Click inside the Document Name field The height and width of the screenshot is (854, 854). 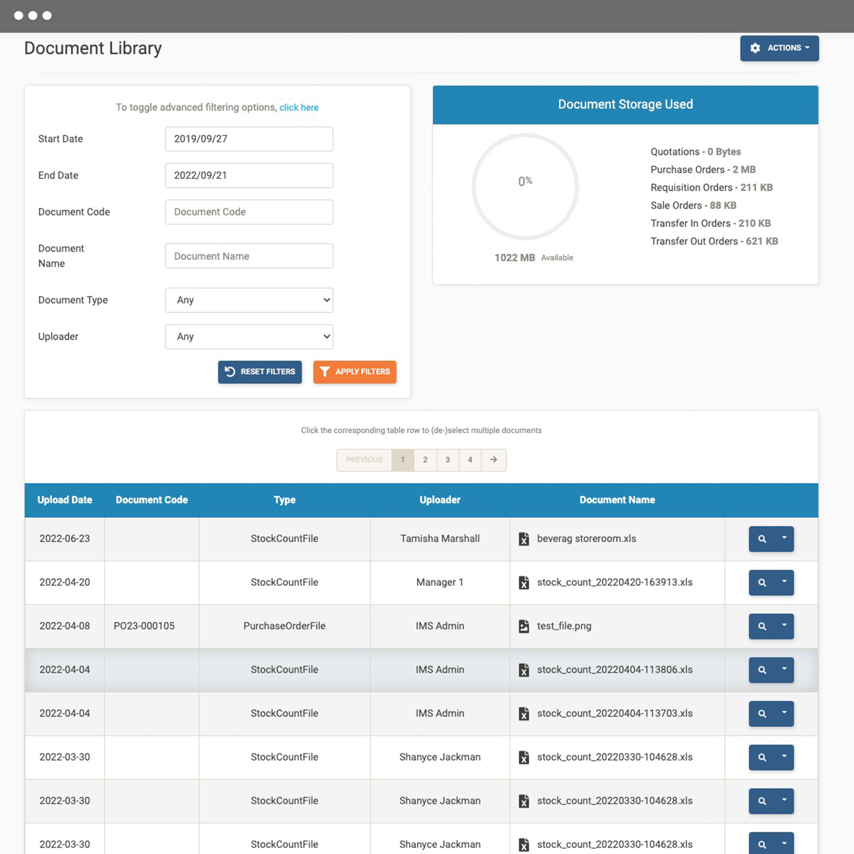coord(249,256)
